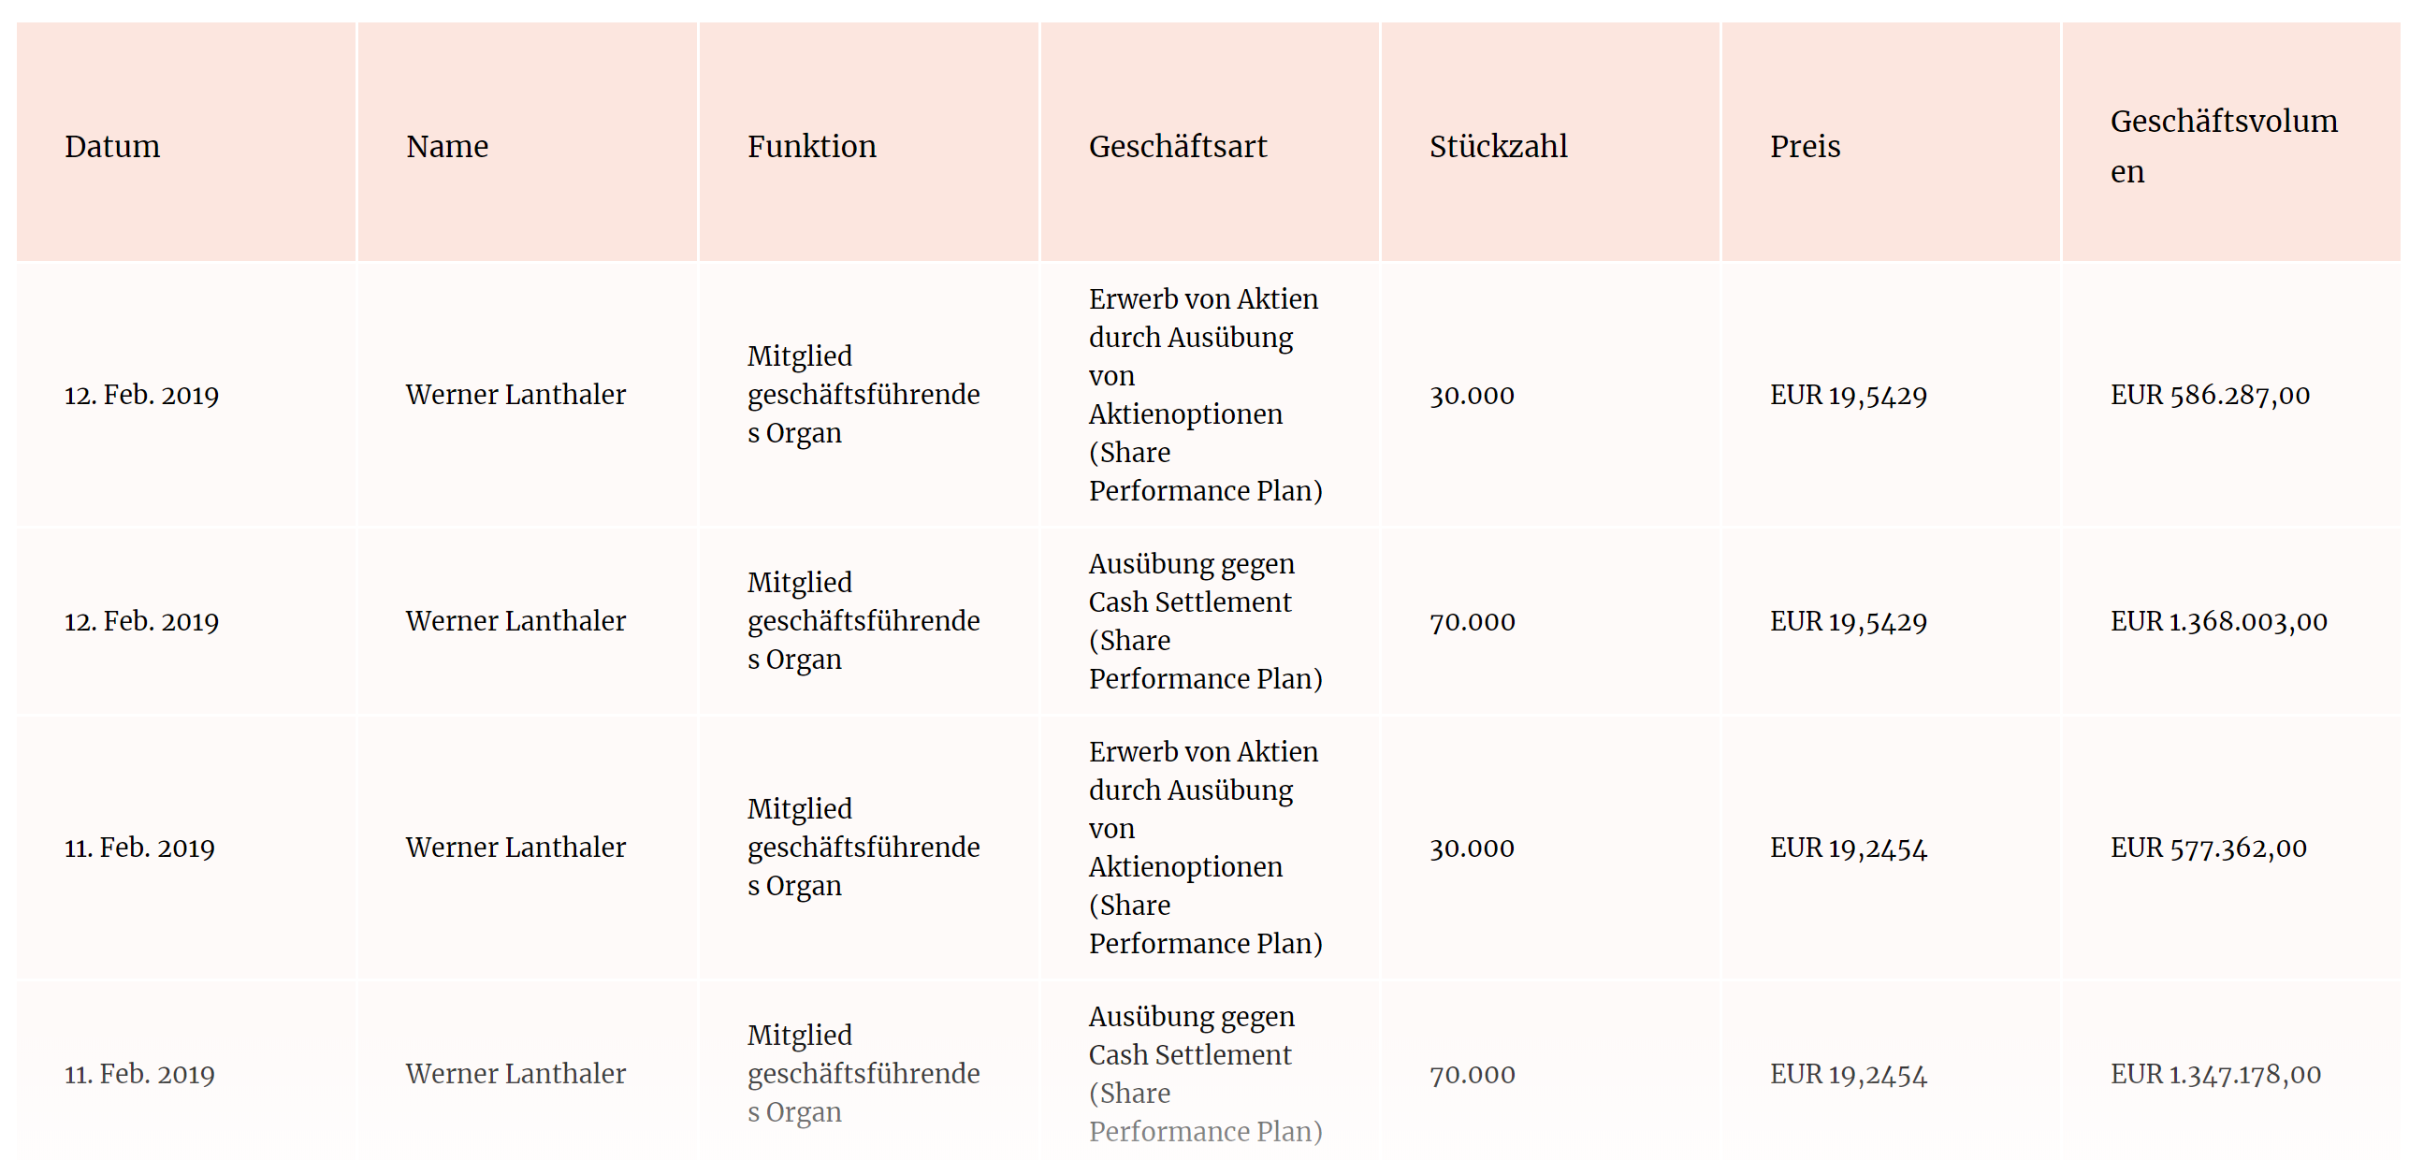Viewport: 2409px width, 1160px height.
Task: Click the Preis column header
Action: [x=1805, y=147]
